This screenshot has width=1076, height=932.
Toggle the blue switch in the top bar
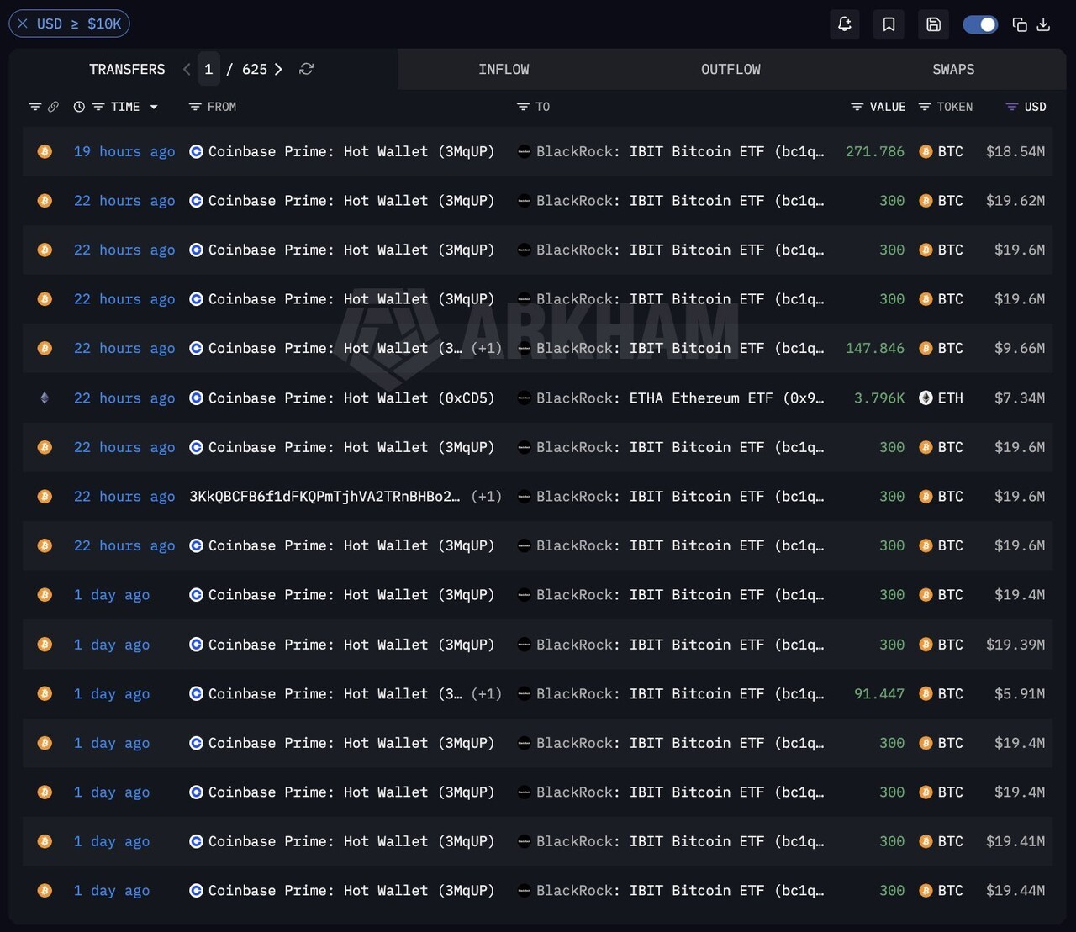click(980, 24)
